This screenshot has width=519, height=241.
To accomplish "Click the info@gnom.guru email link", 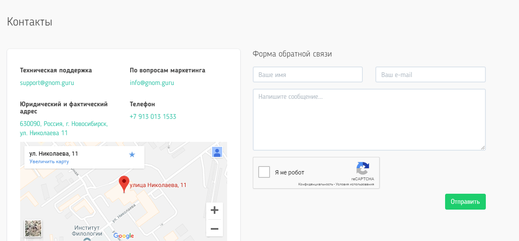I will pyautogui.click(x=152, y=83).
